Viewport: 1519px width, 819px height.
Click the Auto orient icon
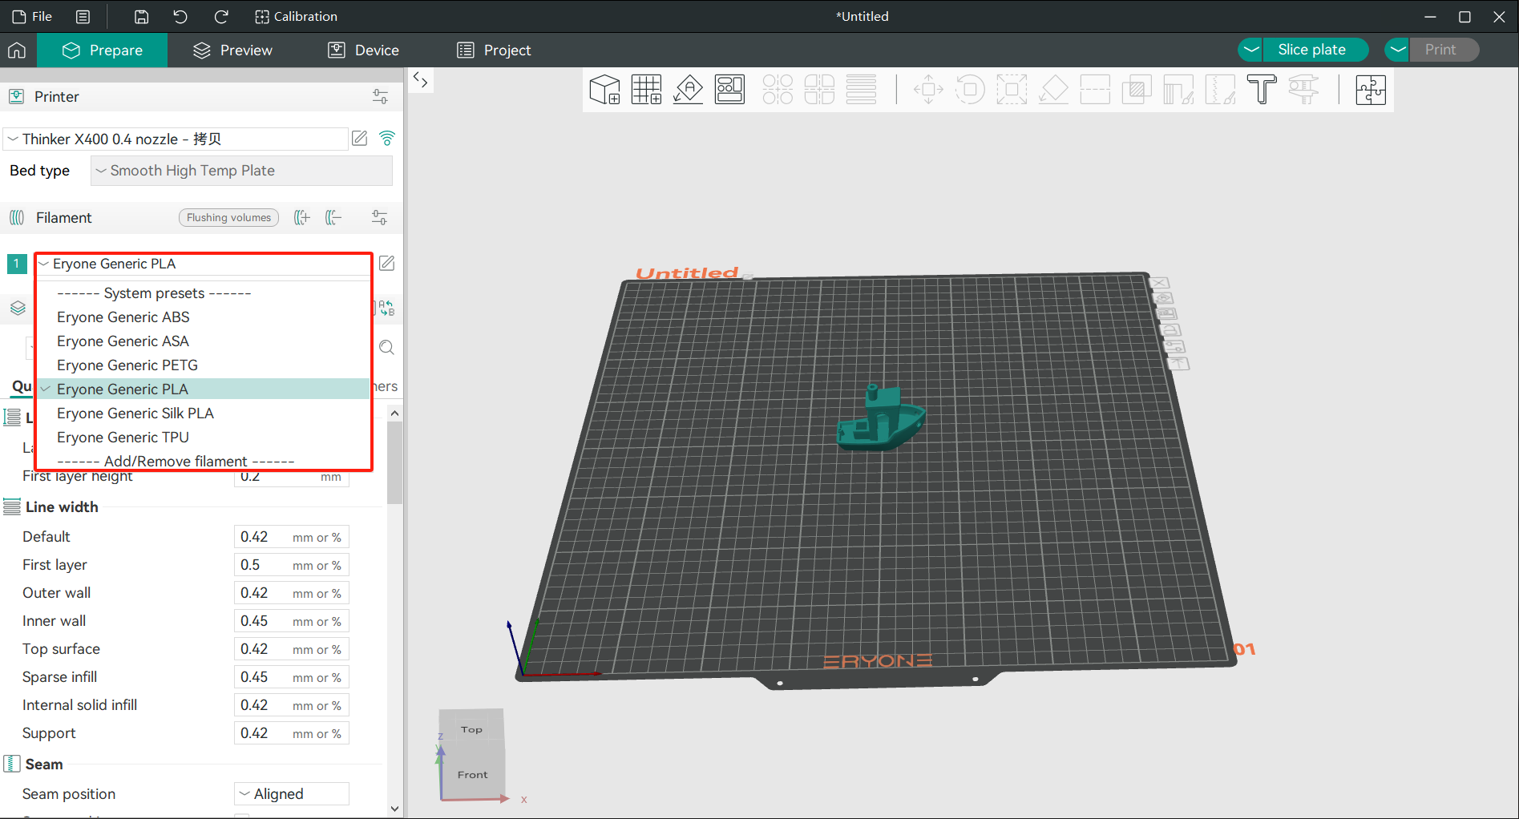click(x=688, y=90)
